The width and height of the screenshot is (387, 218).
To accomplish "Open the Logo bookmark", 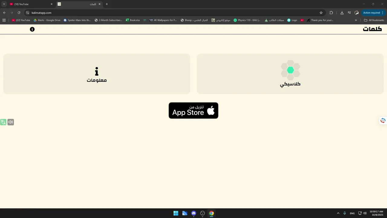I will point(292,20).
